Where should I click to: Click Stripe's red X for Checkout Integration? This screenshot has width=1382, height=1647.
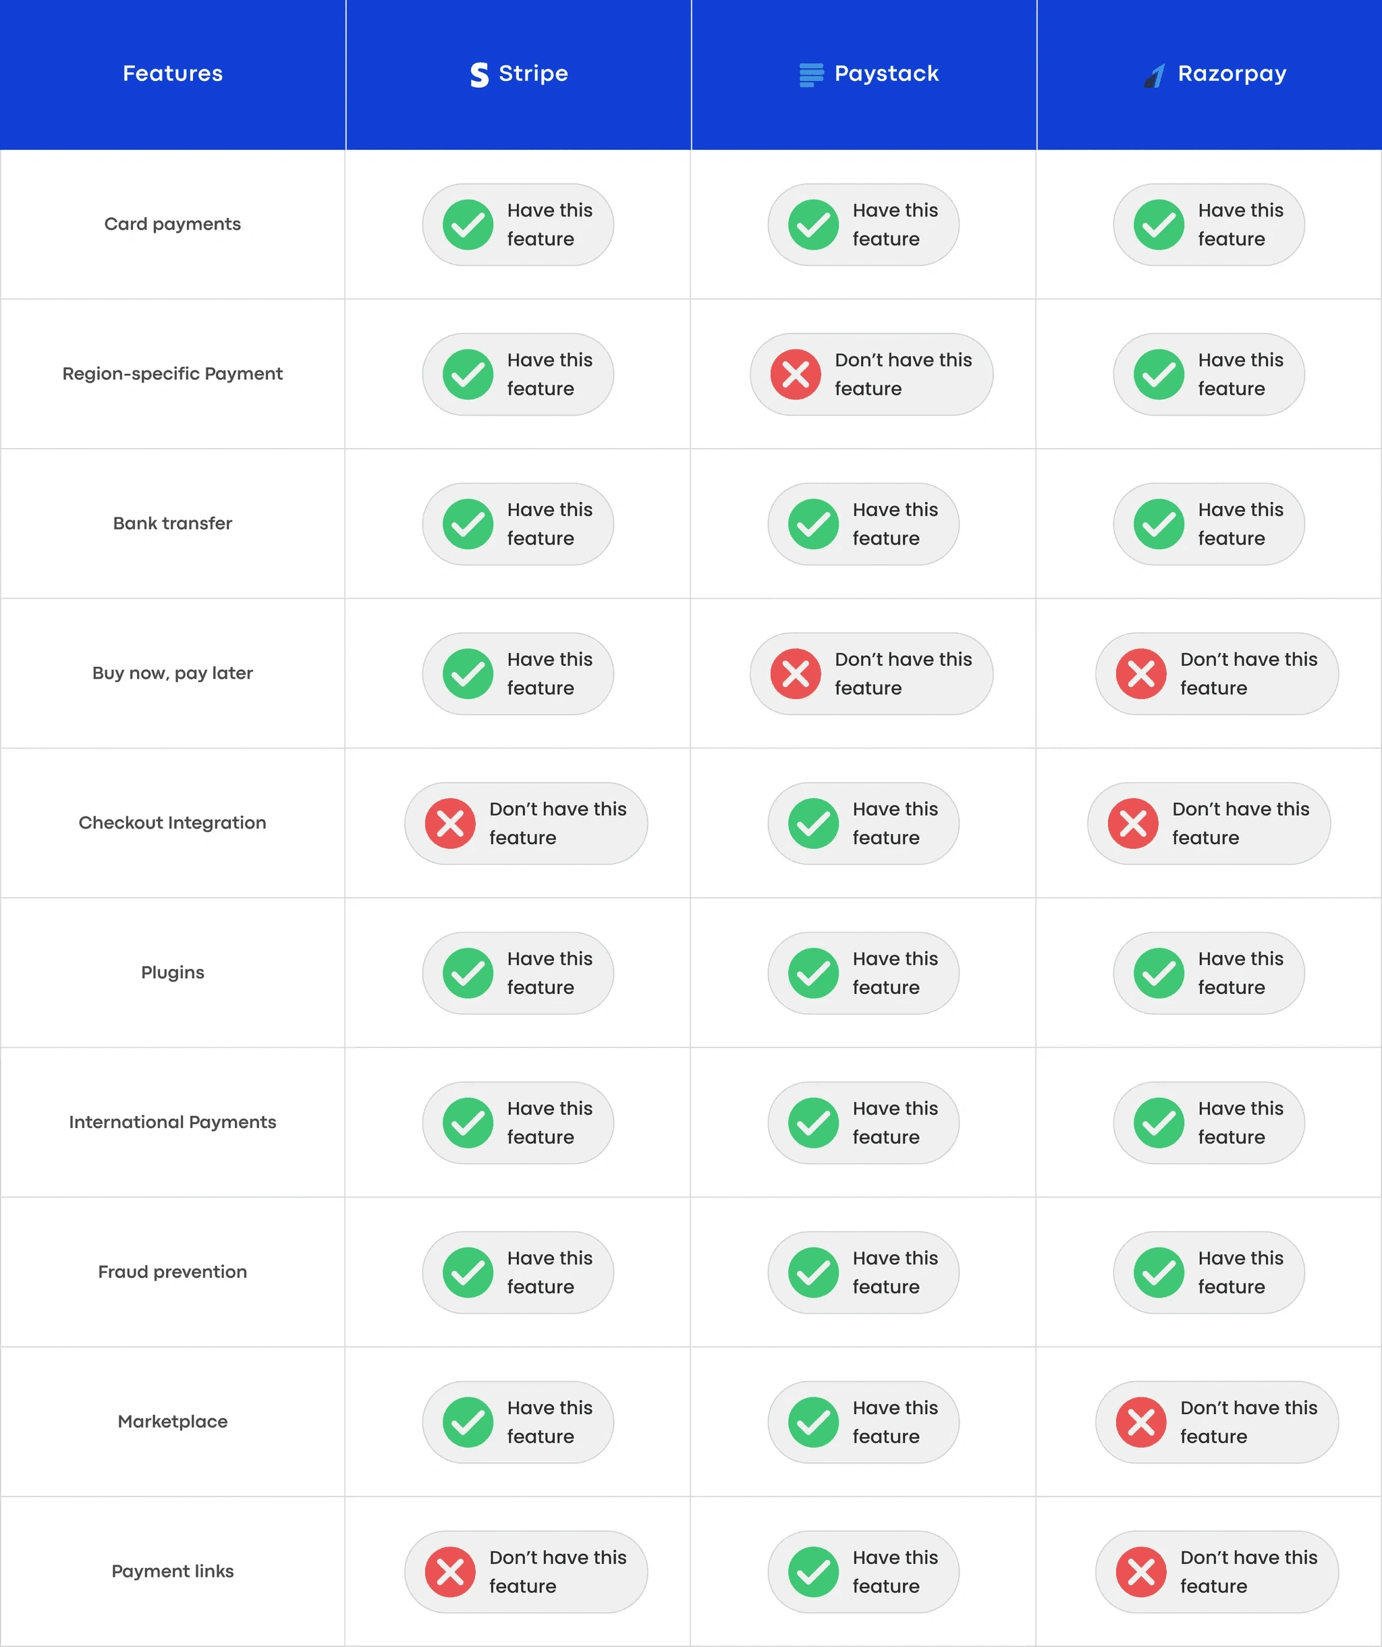click(450, 823)
